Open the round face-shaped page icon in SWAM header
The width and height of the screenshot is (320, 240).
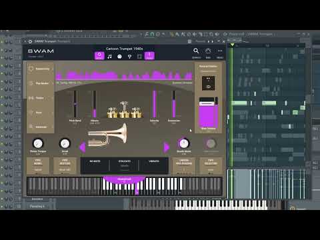click(119, 57)
